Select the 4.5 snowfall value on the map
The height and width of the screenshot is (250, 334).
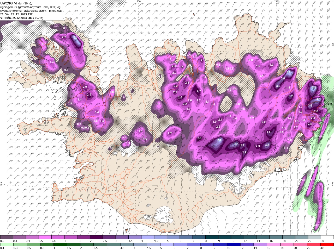coord(219,140)
